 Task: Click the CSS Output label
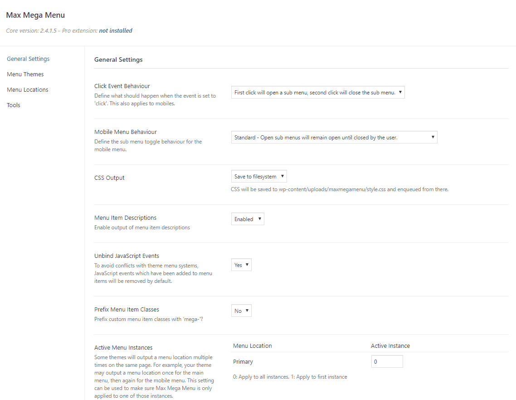[x=109, y=178]
